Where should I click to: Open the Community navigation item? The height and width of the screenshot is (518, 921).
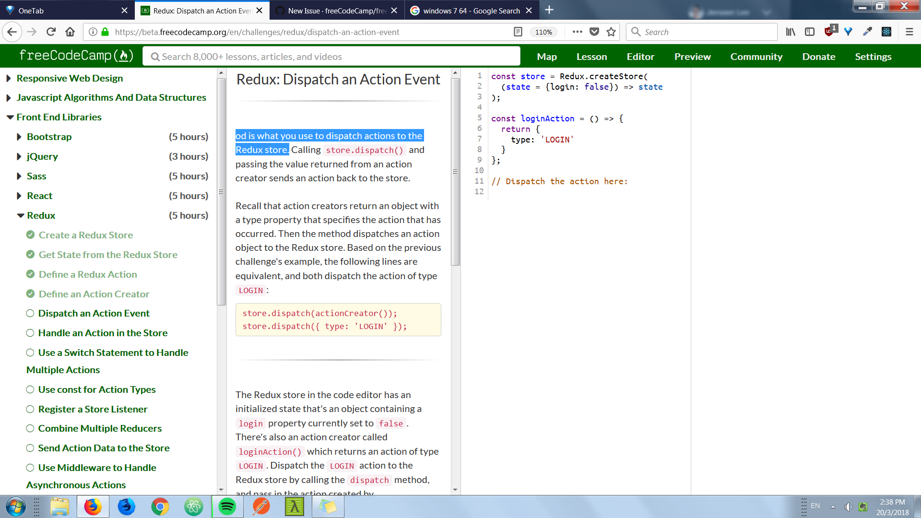[x=756, y=56]
